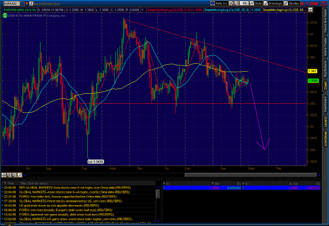Open the Dashboard side tab
The height and width of the screenshot is (226, 329).
tap(325, 103)
